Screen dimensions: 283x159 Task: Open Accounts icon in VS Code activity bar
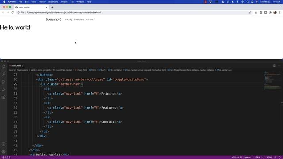[4, 144]
